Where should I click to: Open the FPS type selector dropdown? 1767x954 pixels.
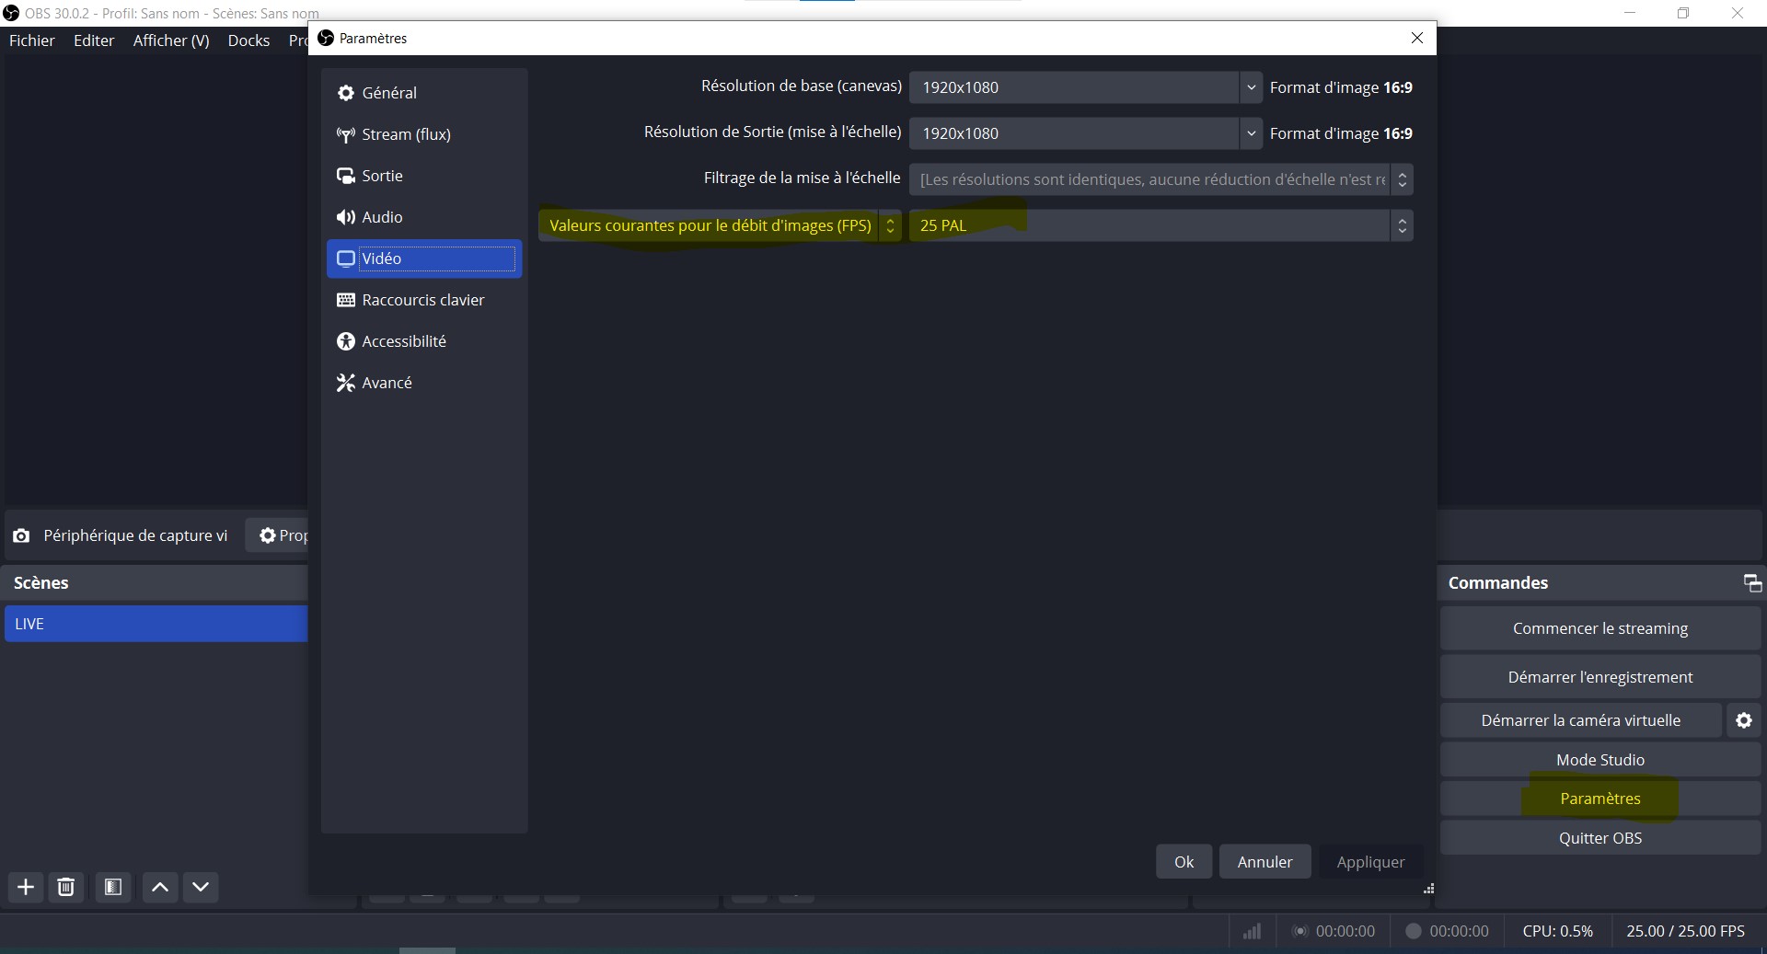(x=720, y=225)
